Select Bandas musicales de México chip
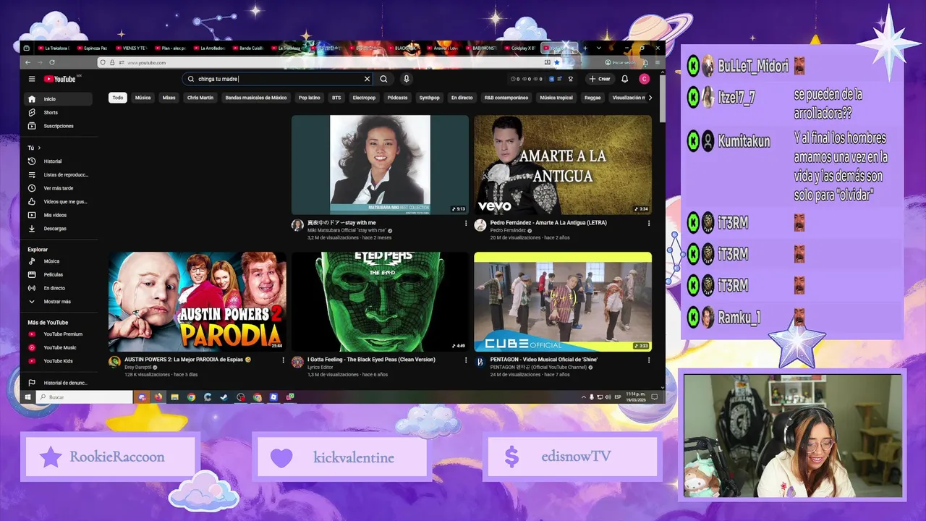Image resolution: width=926 pixels, height=521 pixels. pos(256,98)
